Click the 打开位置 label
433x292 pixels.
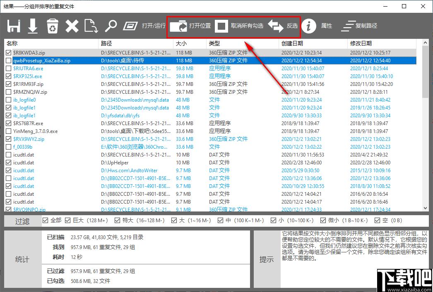point(200,26)
